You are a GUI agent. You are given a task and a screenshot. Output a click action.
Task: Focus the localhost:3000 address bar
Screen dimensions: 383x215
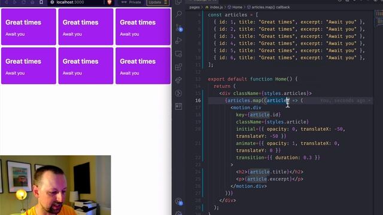point(76,2)
